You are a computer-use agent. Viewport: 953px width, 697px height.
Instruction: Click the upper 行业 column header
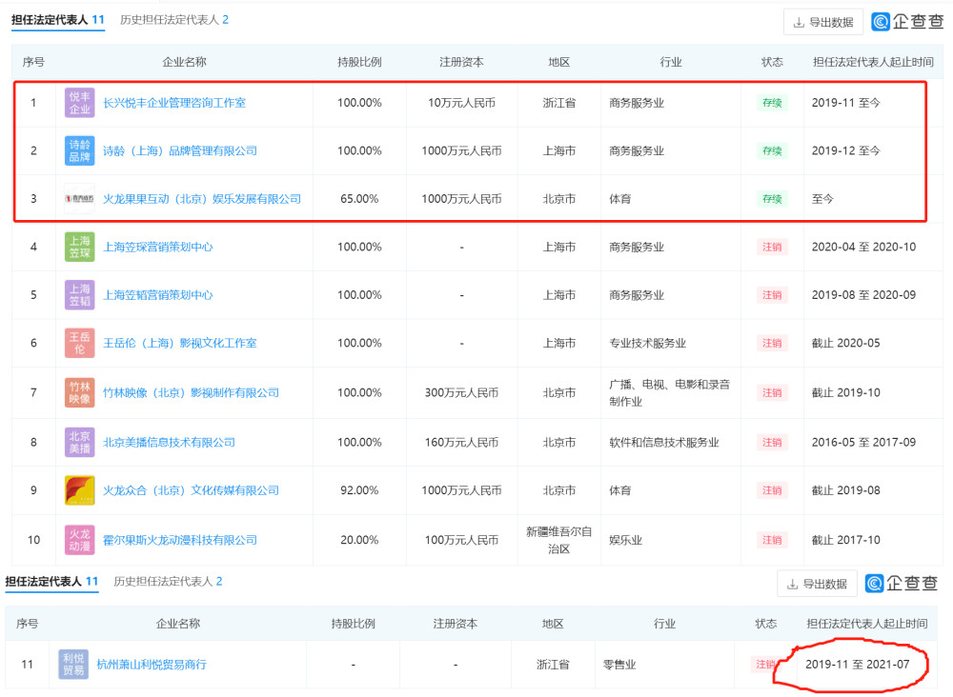point(670,62)
